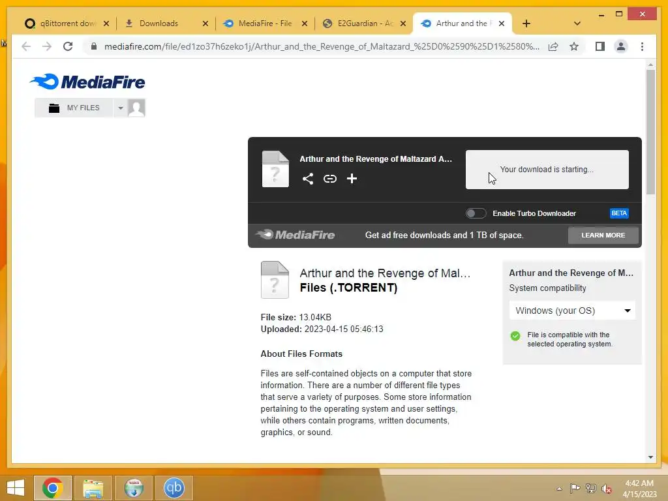Click 'Uploaded: 2023-04-15 05:46:13' text

(x=322, y=329)
